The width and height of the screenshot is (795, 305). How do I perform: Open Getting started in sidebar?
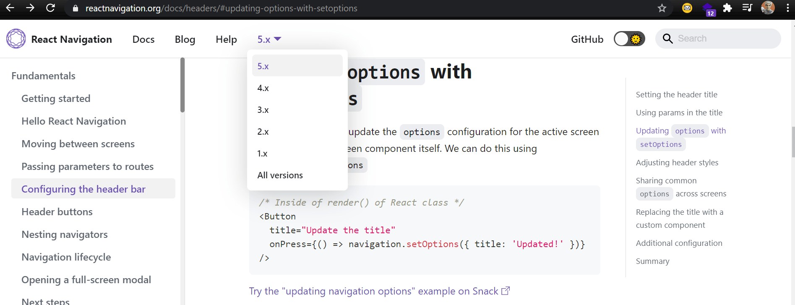[56, 99]
